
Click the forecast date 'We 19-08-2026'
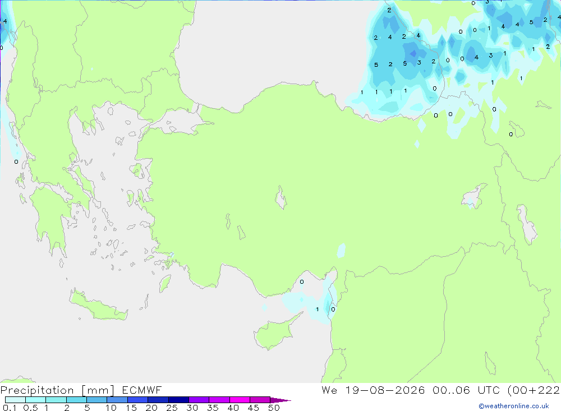click(373, 390)
